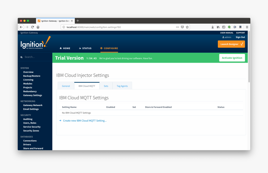268x173 pixels.
Task: Open Service Security settings
Action: point(32,127)
